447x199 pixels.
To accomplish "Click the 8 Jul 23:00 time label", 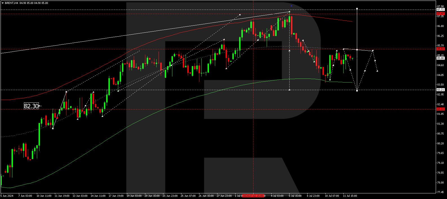I will pos(313,196).
